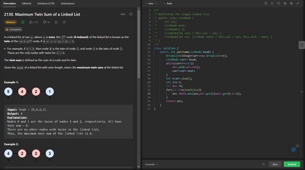
Task: Open the Description tab
Action: 10,3
